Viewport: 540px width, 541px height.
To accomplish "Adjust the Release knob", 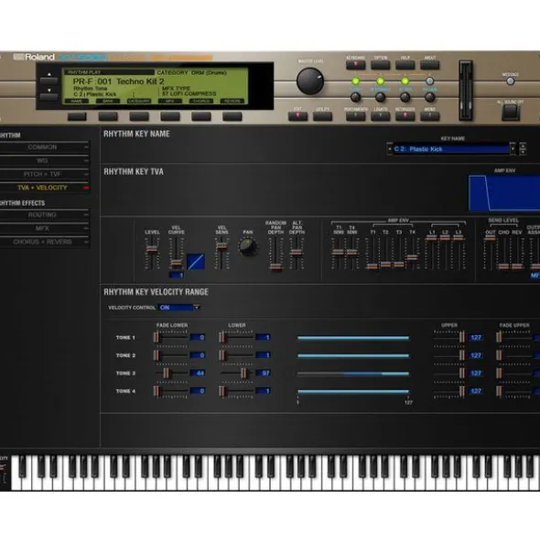I will point(429,97).
